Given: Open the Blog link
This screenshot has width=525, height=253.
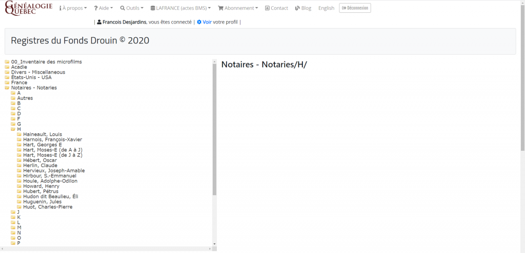Looking at the screenshot, I should click(x=303, y=8).
